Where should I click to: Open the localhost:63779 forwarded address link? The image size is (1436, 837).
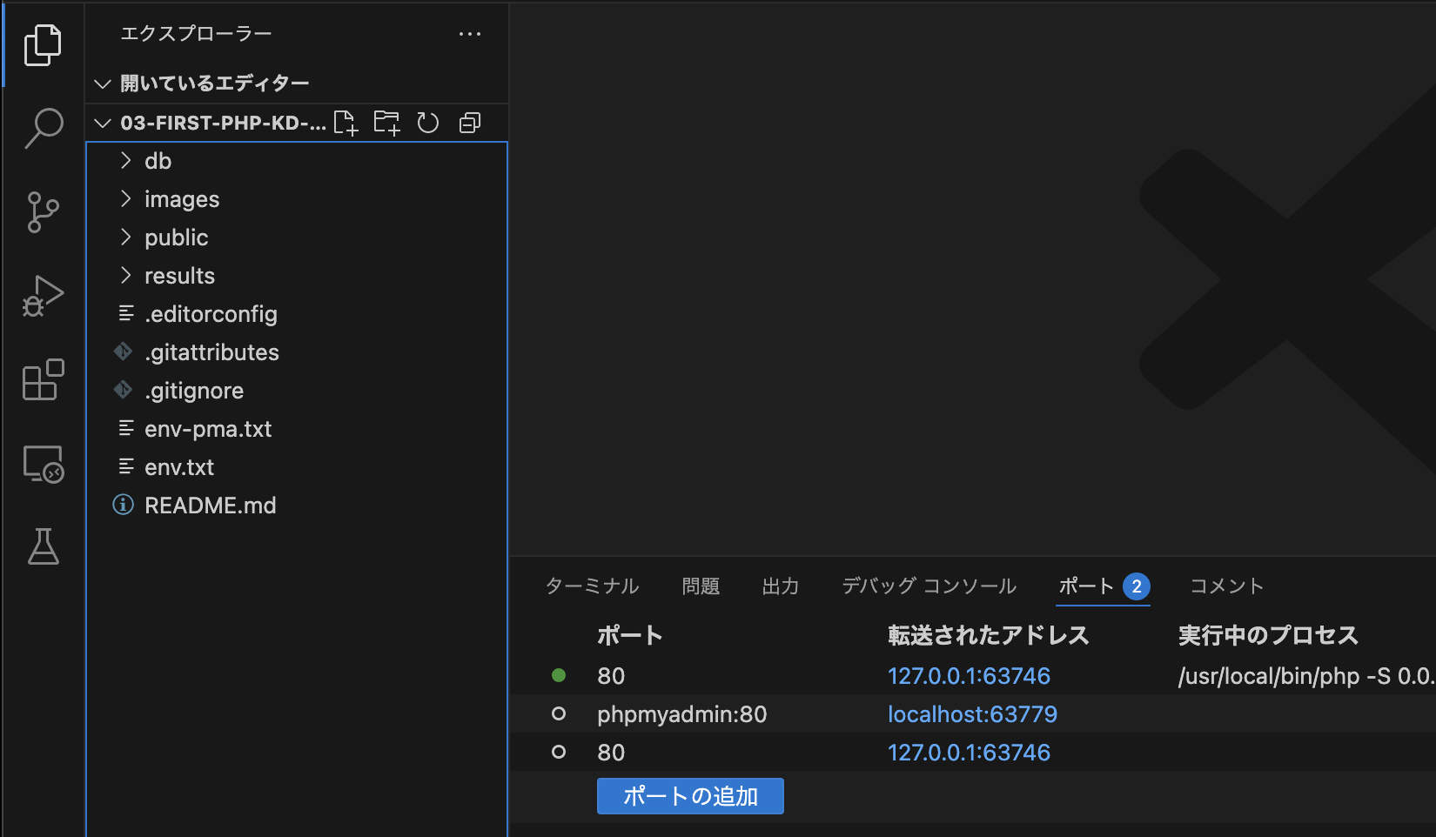point(972,713)
